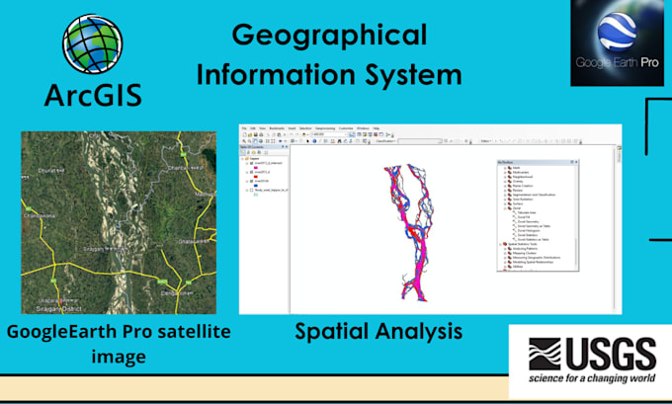Expand the Math toolset in ArcToolbox
The image size is (672, 404).
505,168
